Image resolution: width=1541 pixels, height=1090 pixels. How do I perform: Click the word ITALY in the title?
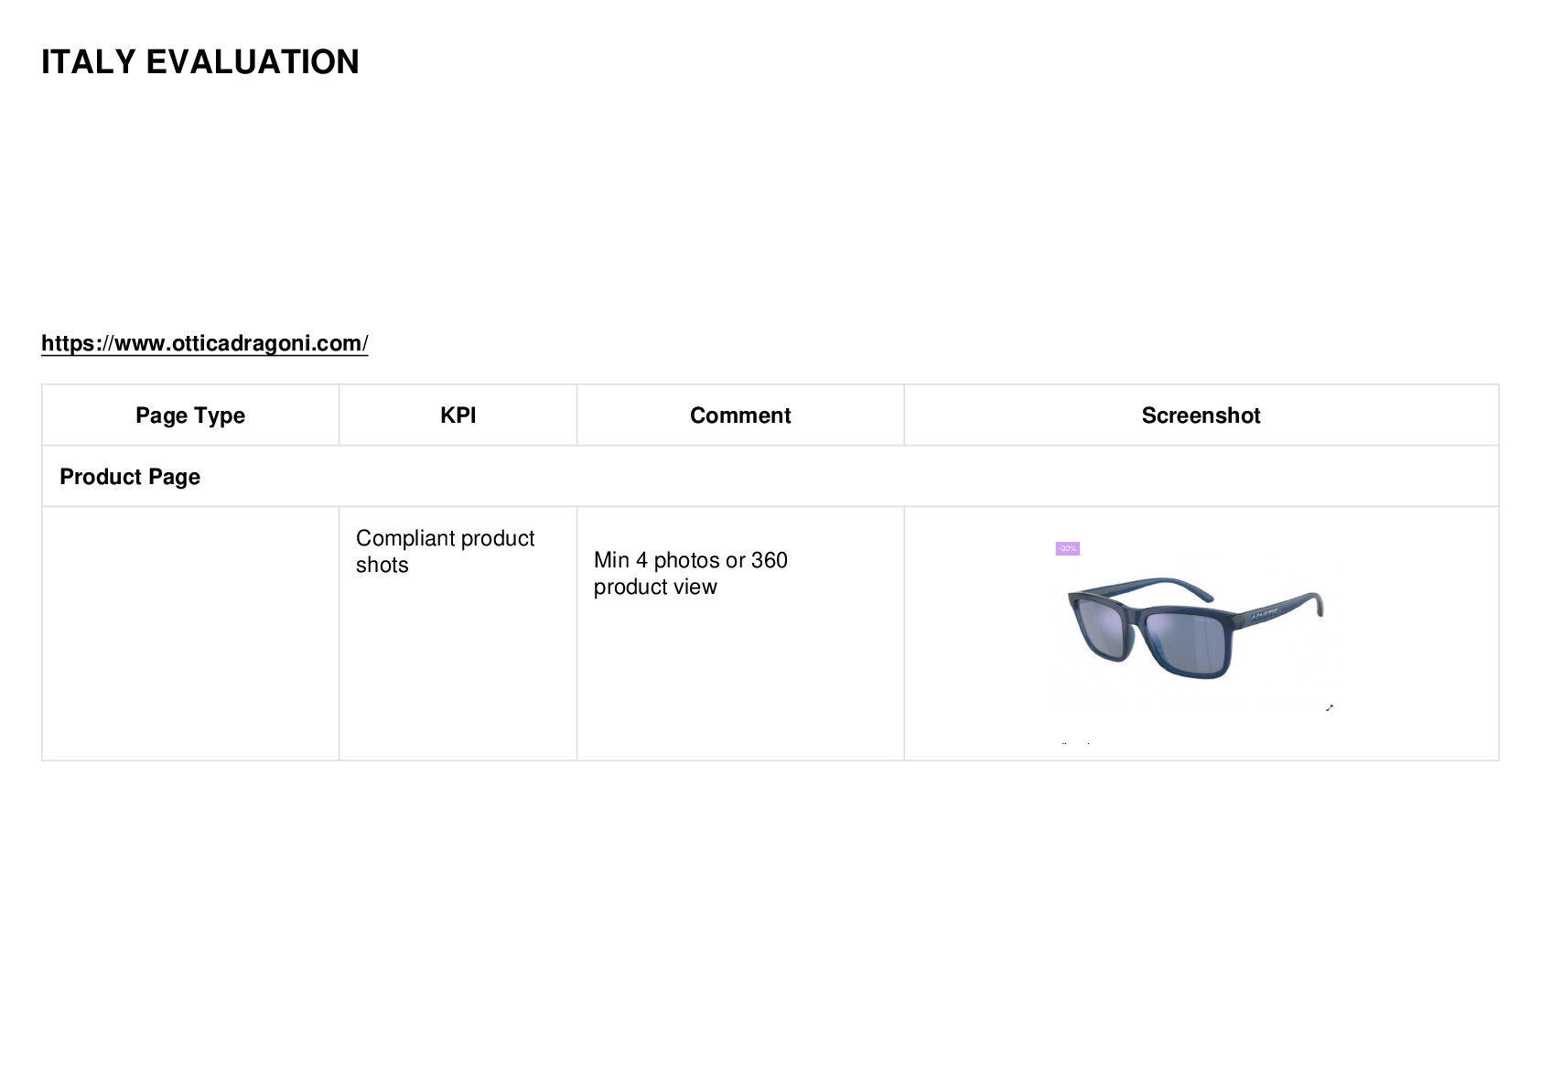click(x=89, y=62)
